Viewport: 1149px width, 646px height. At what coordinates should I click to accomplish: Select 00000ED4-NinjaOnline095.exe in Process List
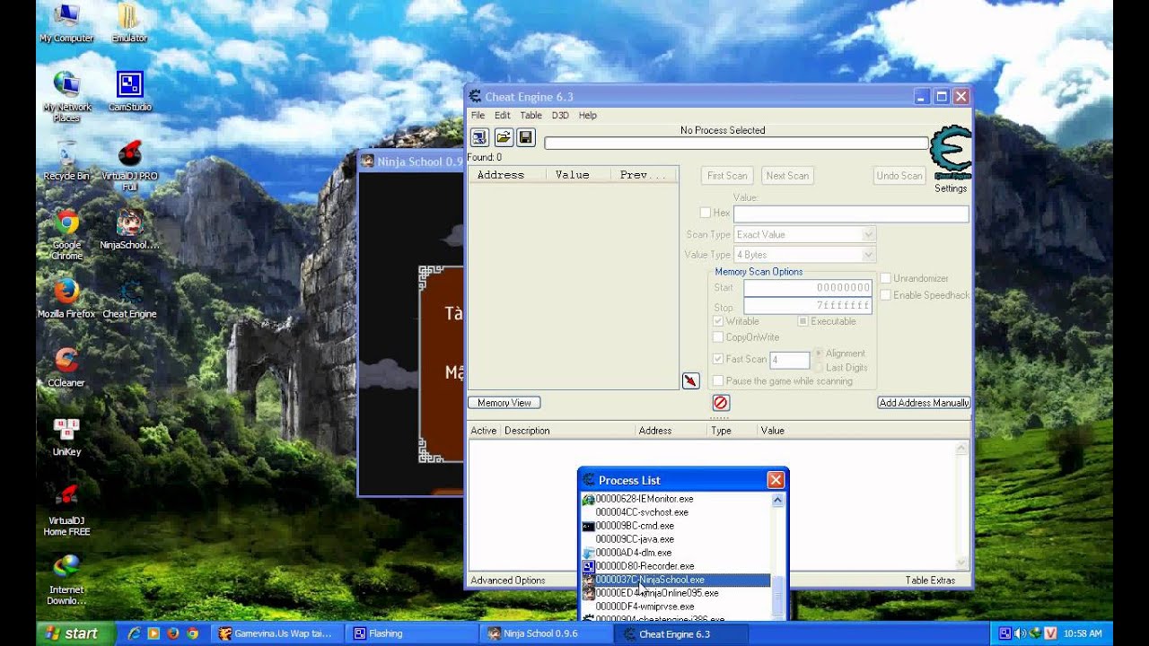pos(676,593)
